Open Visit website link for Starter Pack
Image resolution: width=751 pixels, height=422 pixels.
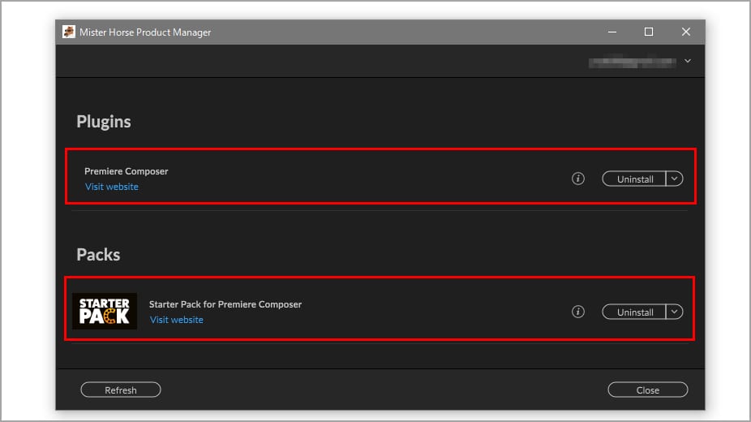(177, 320)
